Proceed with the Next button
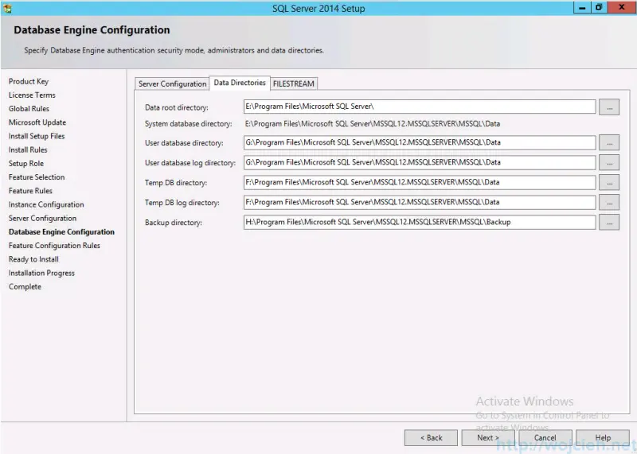 (x=488, y=438)
